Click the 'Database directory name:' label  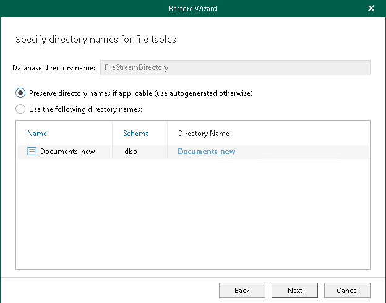tap(54, 67)
